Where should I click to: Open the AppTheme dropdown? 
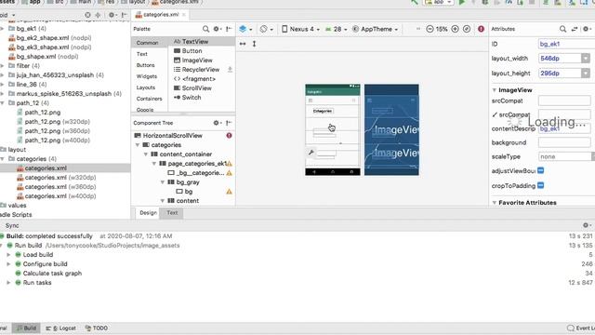(375, 29)
